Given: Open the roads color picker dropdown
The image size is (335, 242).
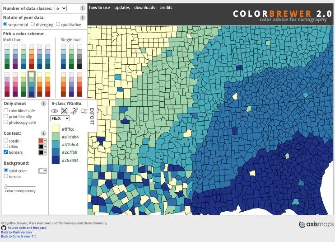Looking at the screenshot, I should pyautogui.click(x=42, y=141).
